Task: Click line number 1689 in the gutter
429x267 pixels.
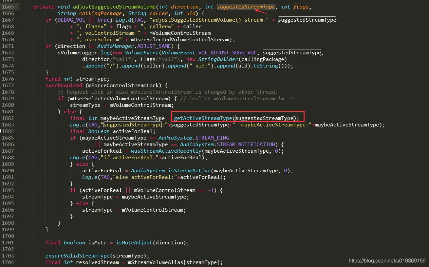Action: click(8, 164)
